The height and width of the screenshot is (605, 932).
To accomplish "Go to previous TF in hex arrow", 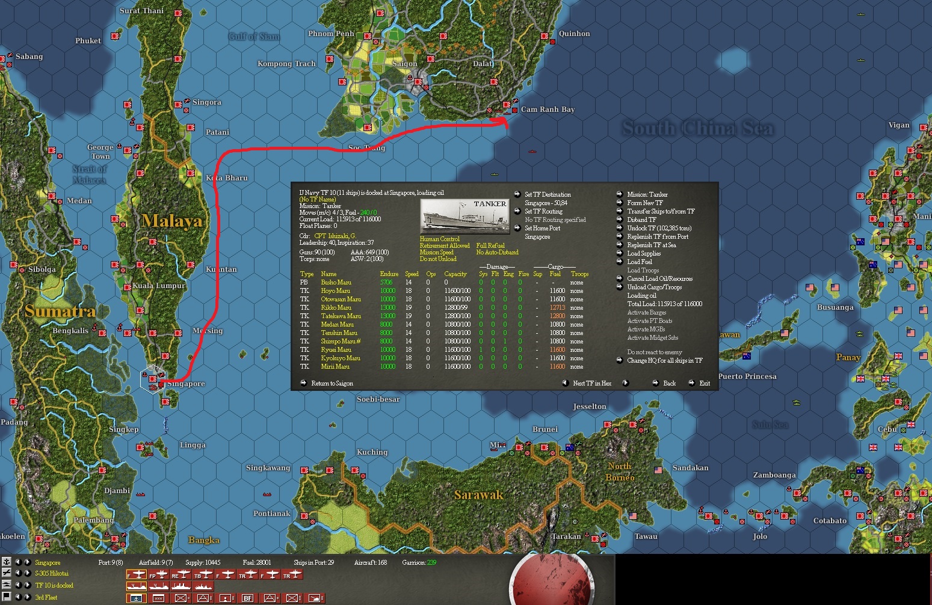I will click(x=565, y=383).
